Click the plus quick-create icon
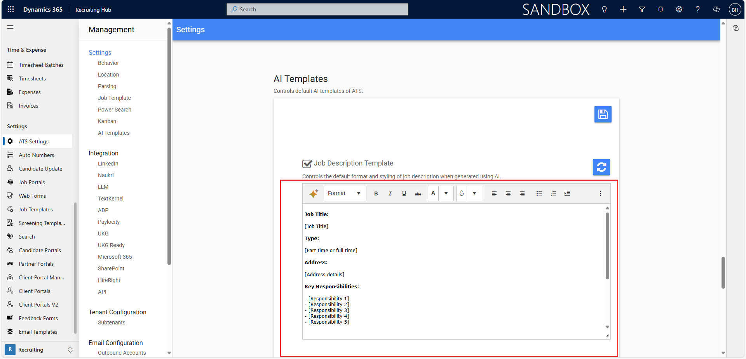 (623, 9)
